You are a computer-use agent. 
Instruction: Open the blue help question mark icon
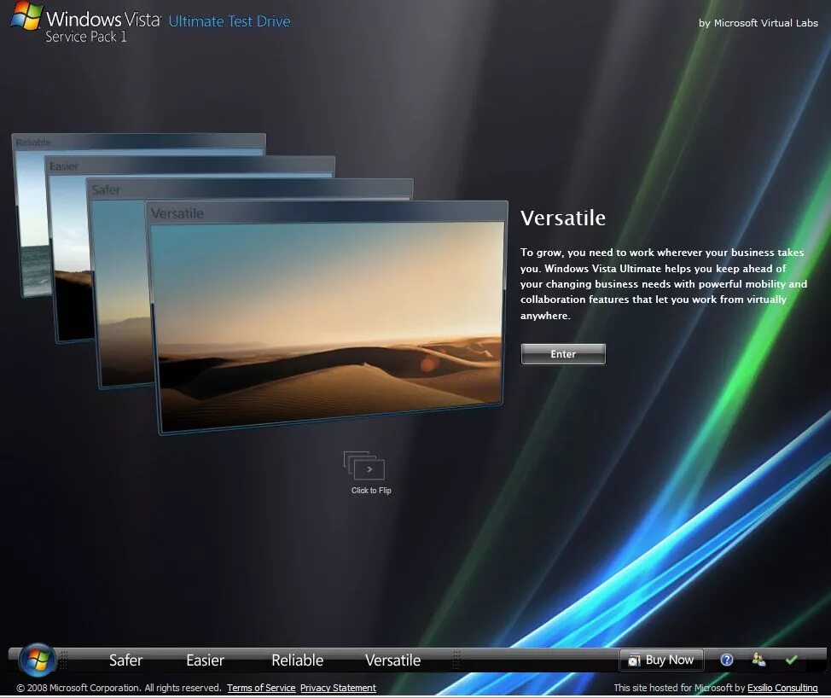click(x=727, y=660)
